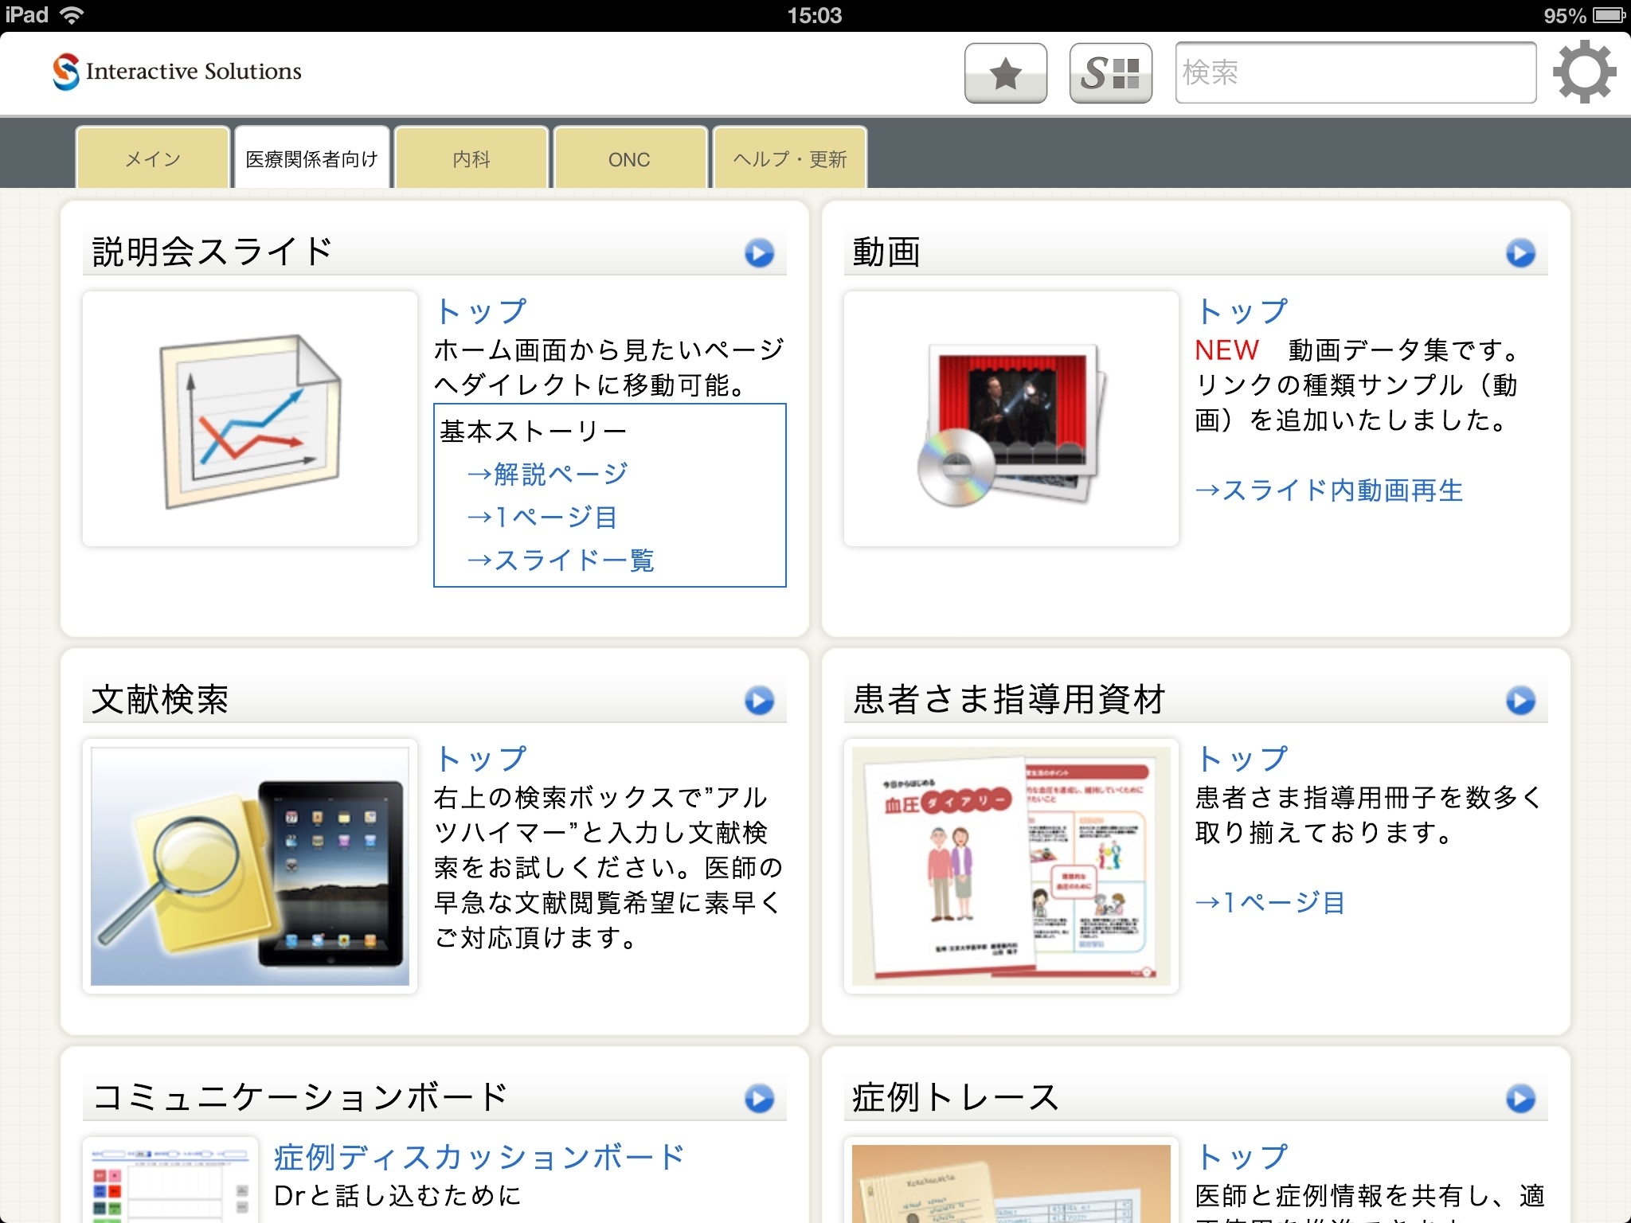Open the discussion board thumbnail
The image size is (1631, 1223).
coord(170,1180)
